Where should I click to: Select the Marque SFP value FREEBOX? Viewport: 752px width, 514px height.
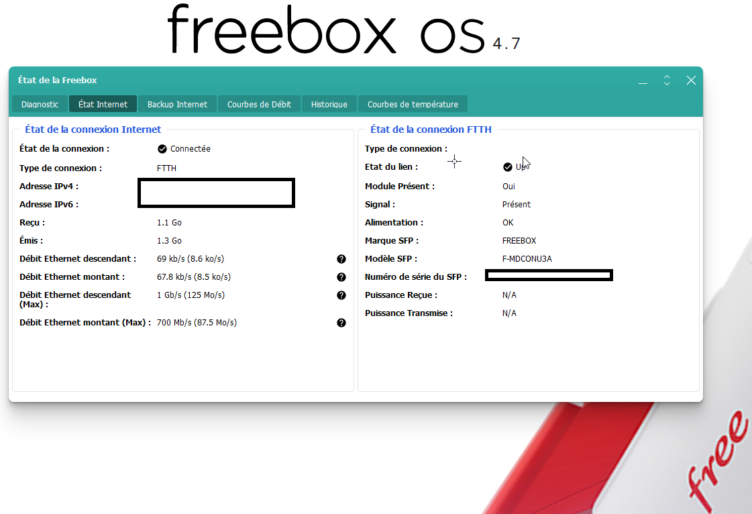pos(519,240)
